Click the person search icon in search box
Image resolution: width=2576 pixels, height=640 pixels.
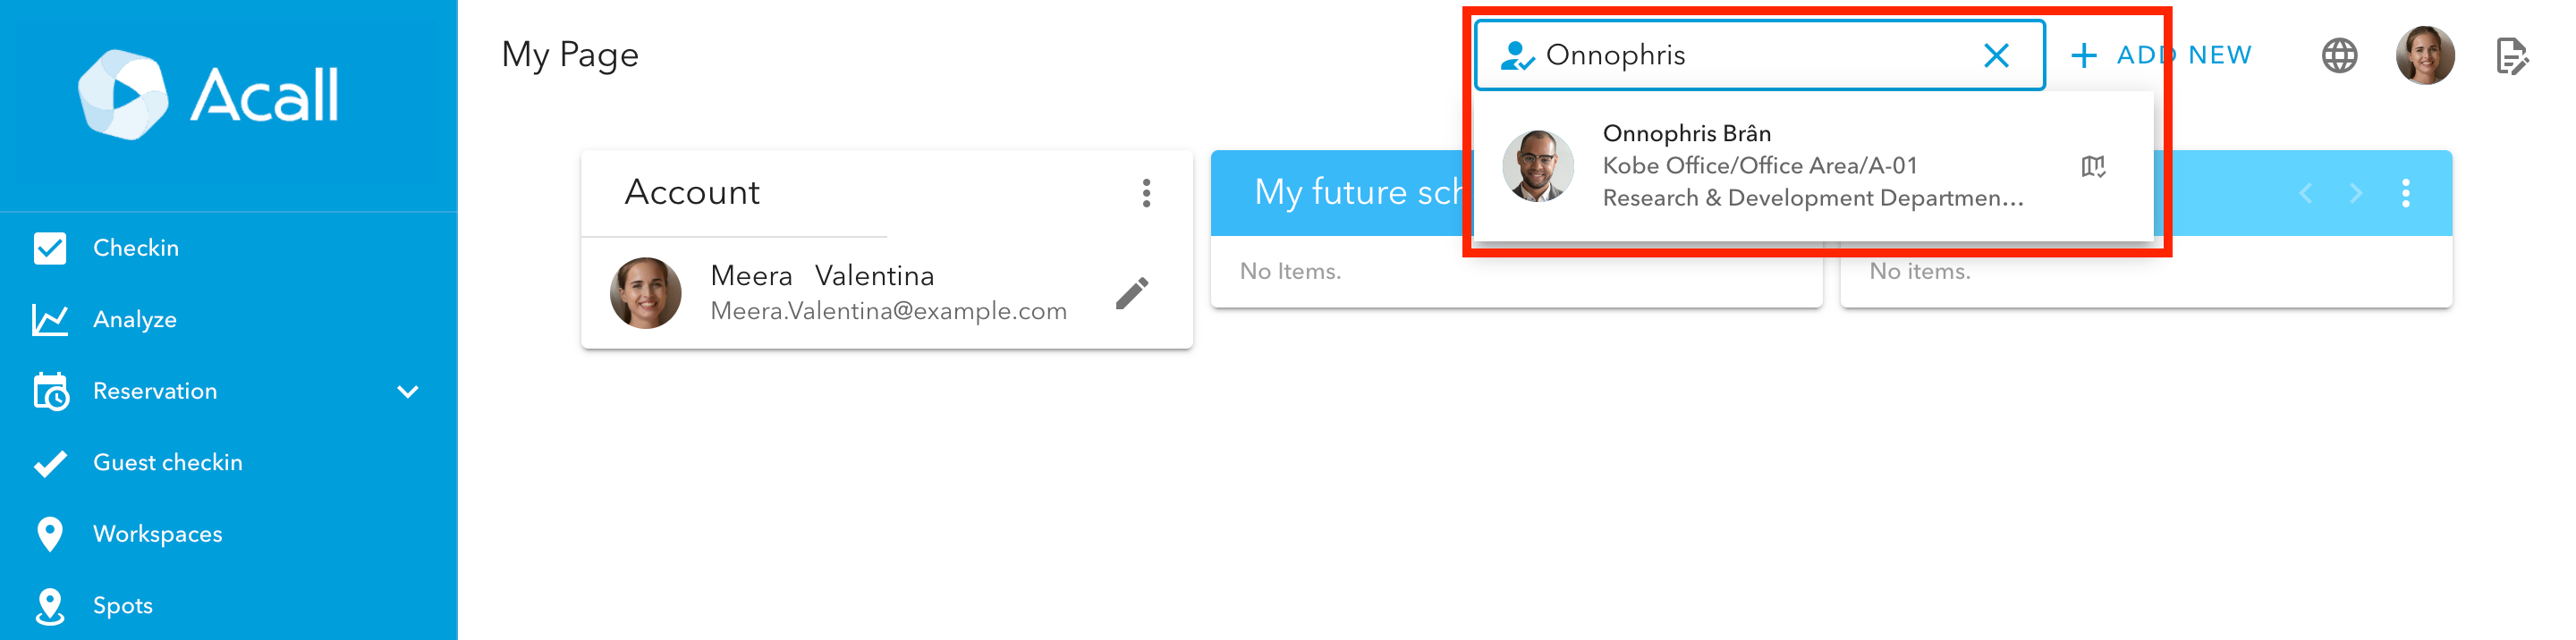click(1517, 55)
